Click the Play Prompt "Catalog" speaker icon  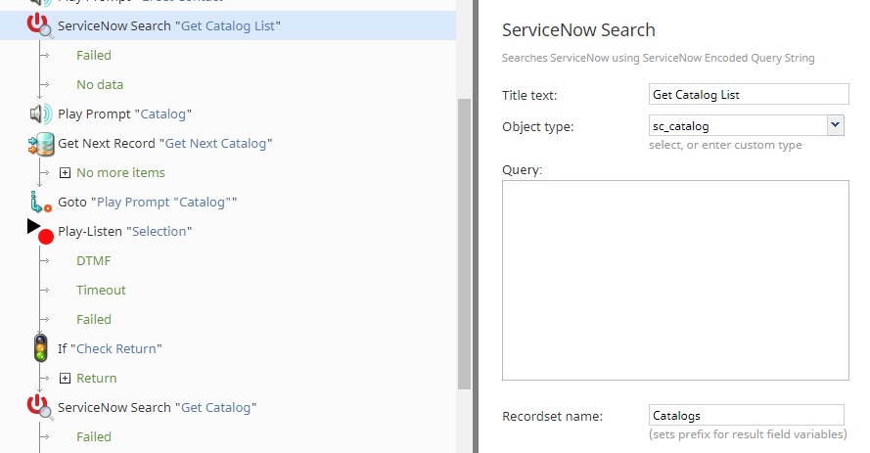point(40,113)
